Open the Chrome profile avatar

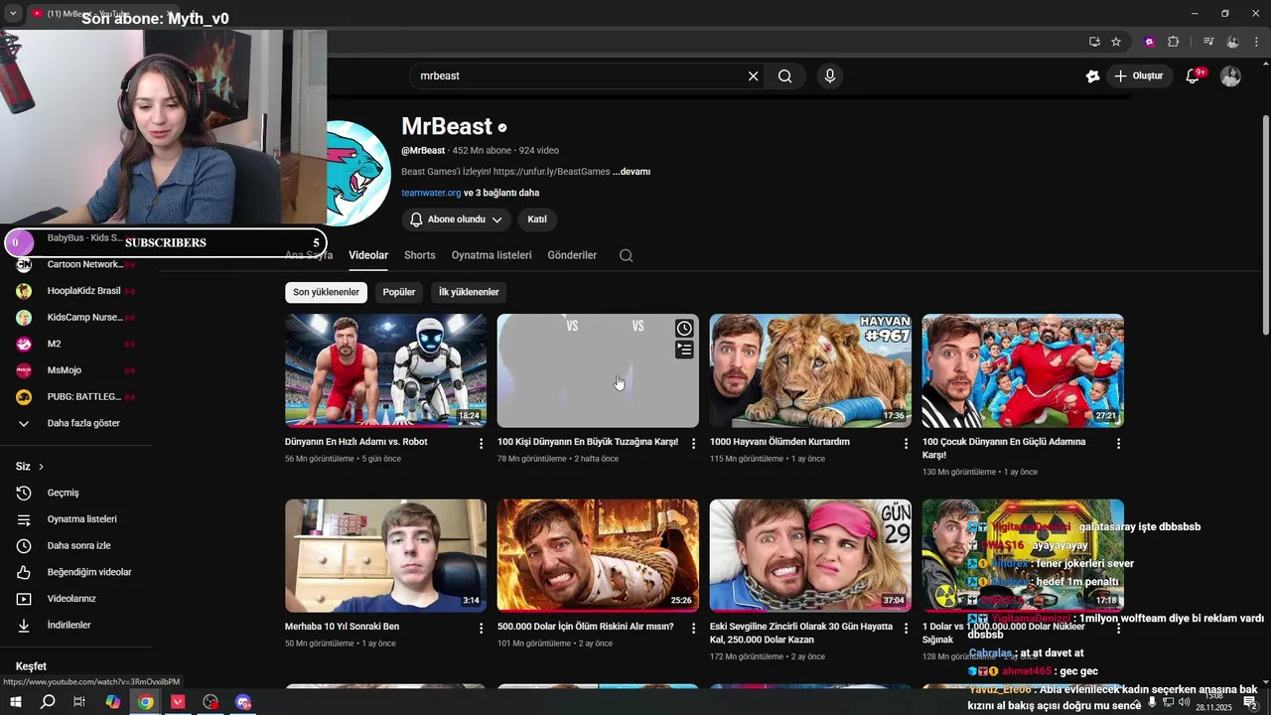tap(1232, 42)
